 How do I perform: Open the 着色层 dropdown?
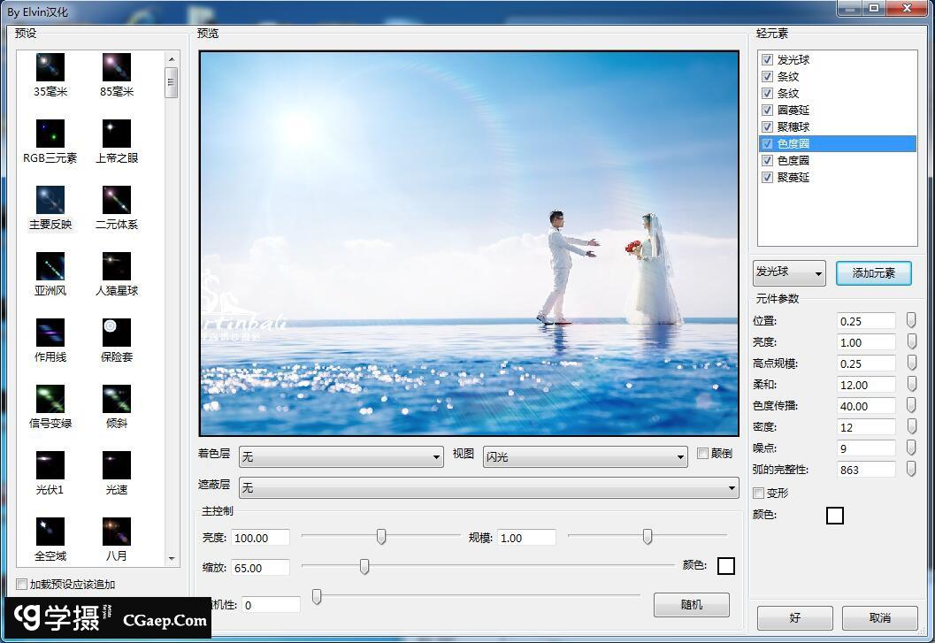341,457
